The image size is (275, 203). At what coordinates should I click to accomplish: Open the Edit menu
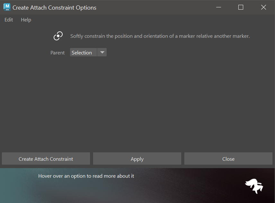9,20
